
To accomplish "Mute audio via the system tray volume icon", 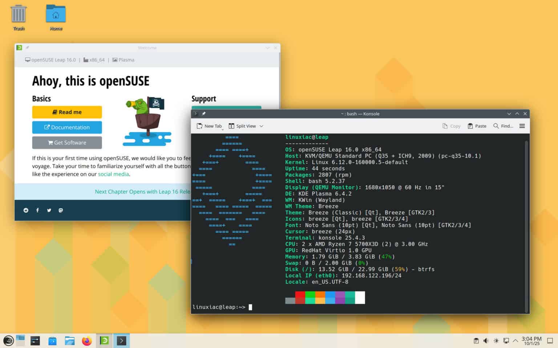I will 486,340.
